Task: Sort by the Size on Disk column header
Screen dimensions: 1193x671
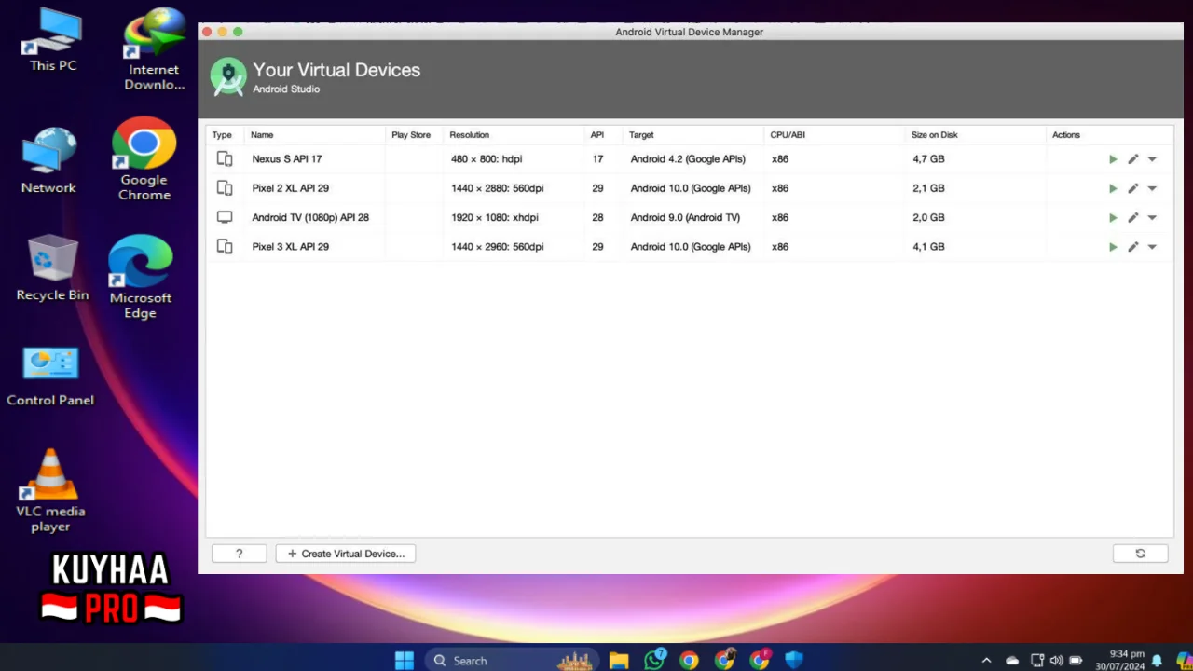Action: coord(975,135)
